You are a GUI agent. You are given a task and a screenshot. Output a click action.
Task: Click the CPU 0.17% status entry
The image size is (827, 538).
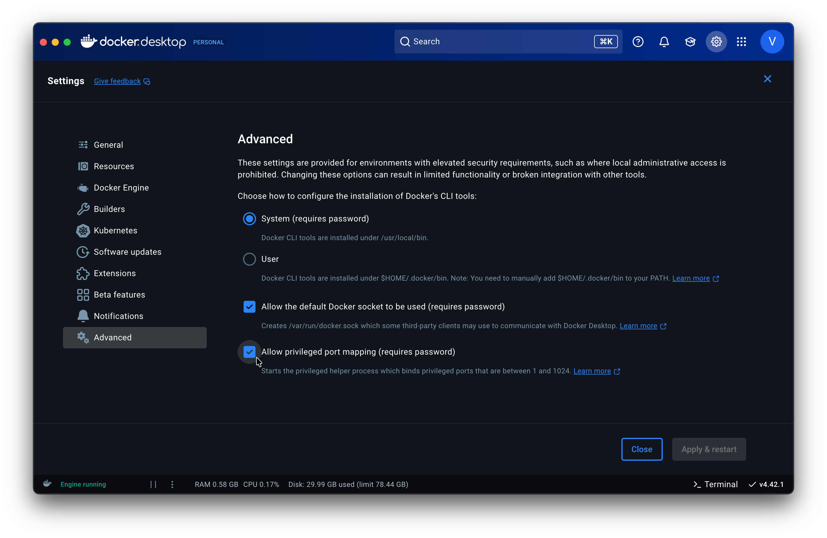click(261, 484)
